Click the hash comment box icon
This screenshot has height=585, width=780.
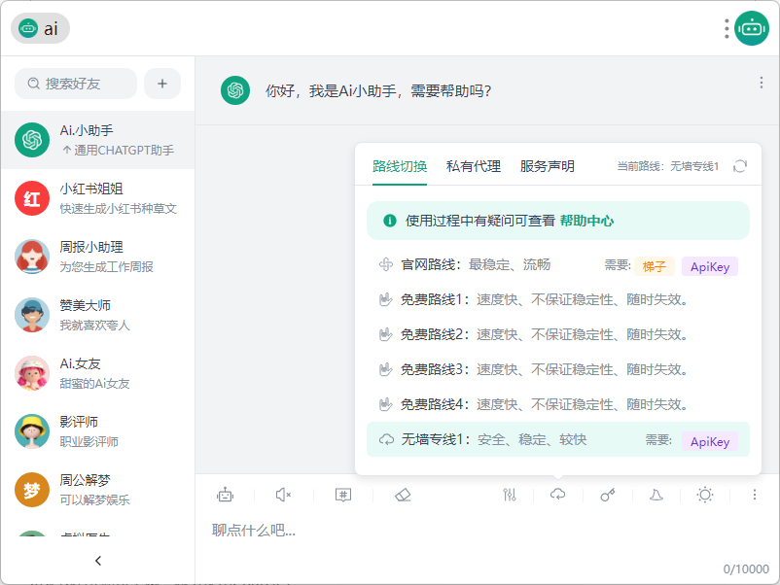pyautogui.click(x=343, y=495)
